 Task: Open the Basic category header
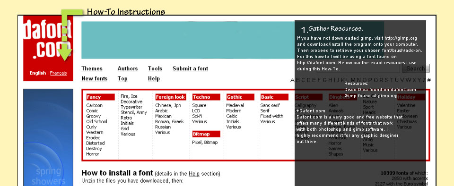pos(274,97)
